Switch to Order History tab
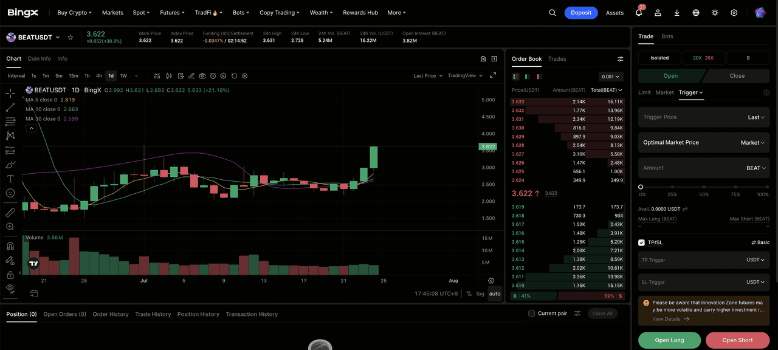The width and height of the screenshot is (778, 350). tap(111, 314)
